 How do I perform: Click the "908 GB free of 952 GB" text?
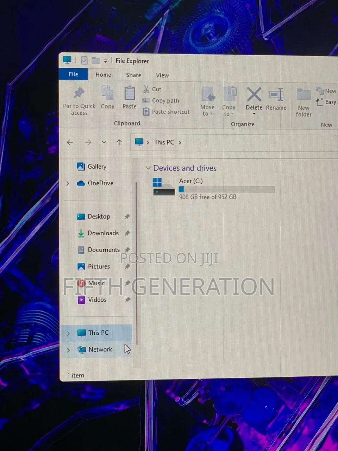point(208,197)
